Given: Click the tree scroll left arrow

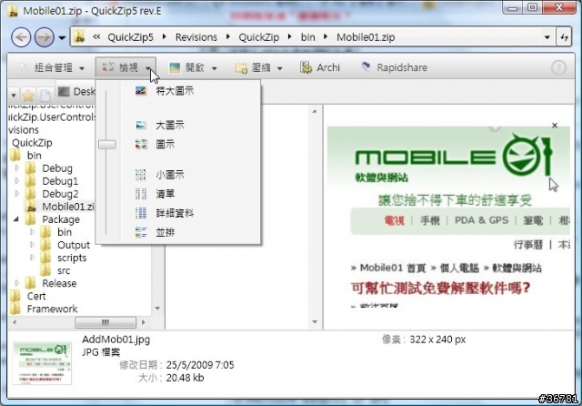Looking at the screenshot, I should coord(15,322).
